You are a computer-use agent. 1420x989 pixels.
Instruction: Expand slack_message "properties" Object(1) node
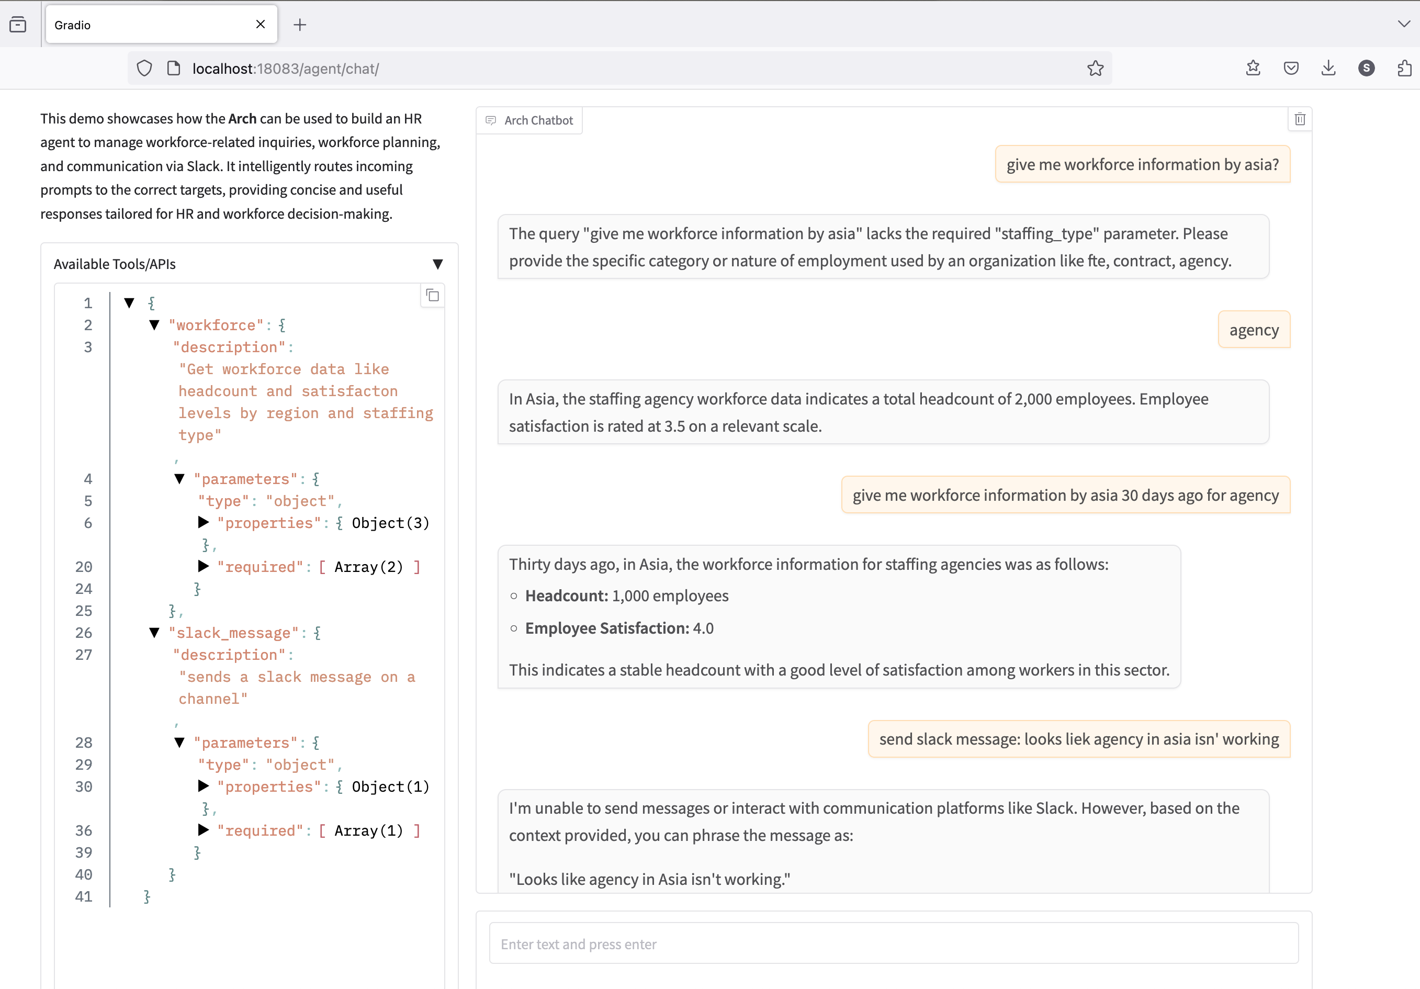pyautogui.click(x=203, y=786)
